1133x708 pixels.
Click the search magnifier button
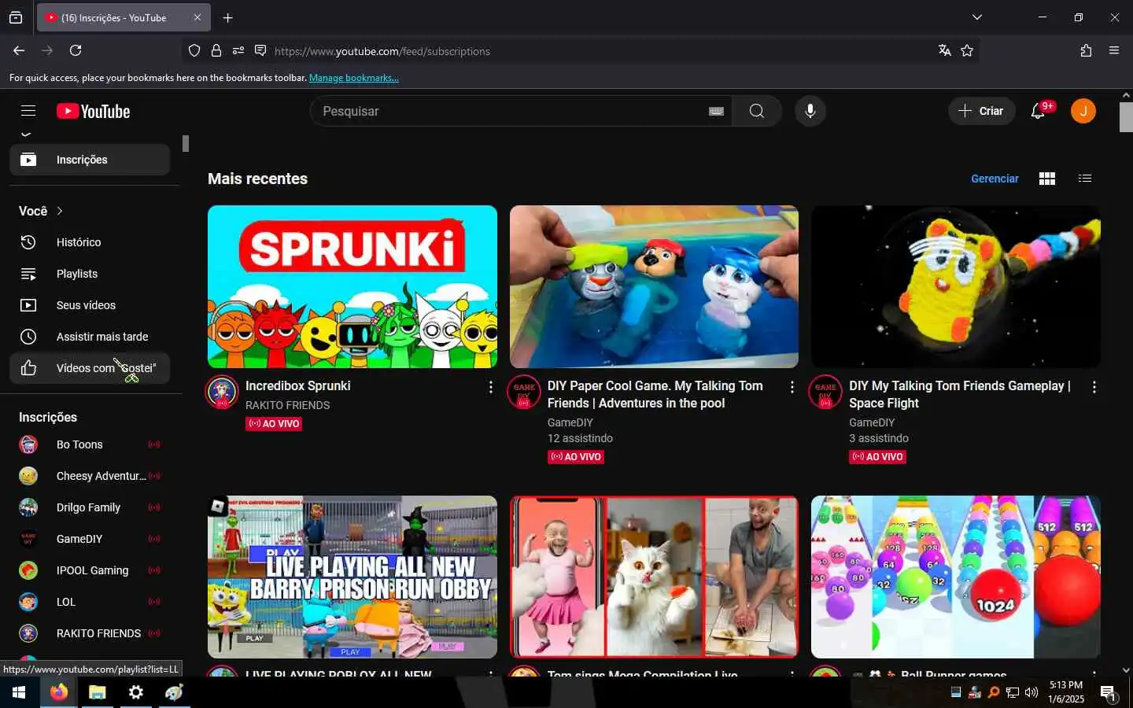756,111
